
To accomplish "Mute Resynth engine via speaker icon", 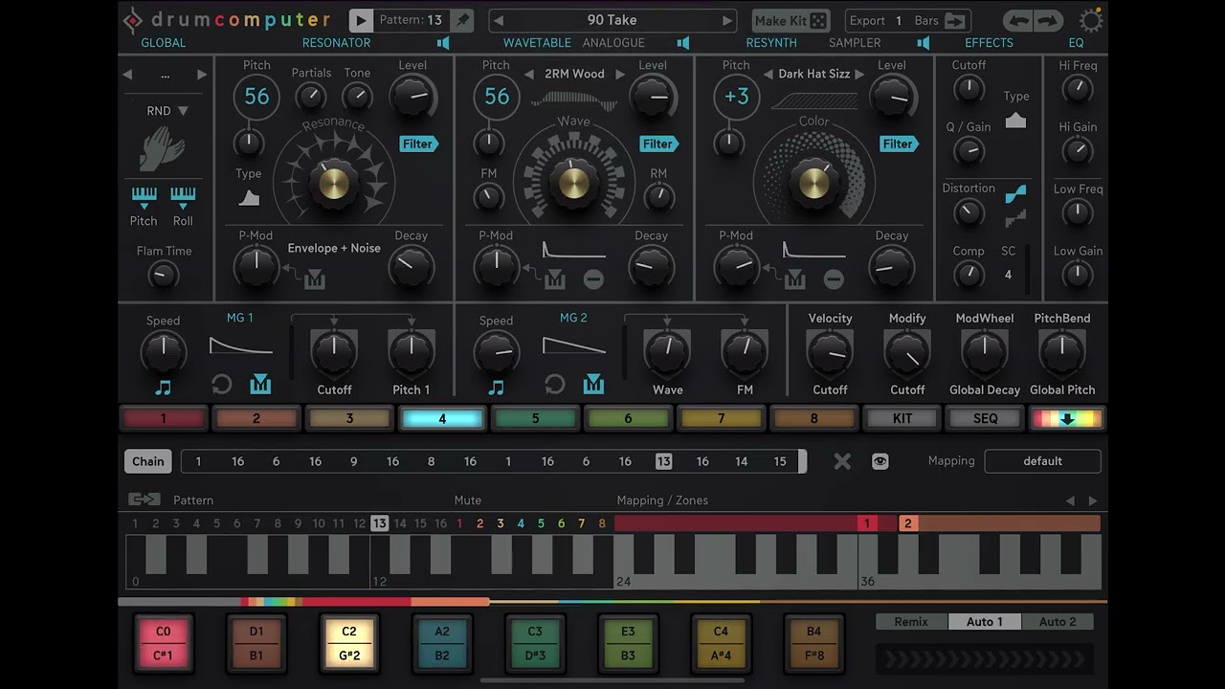I will coord(924,43).
